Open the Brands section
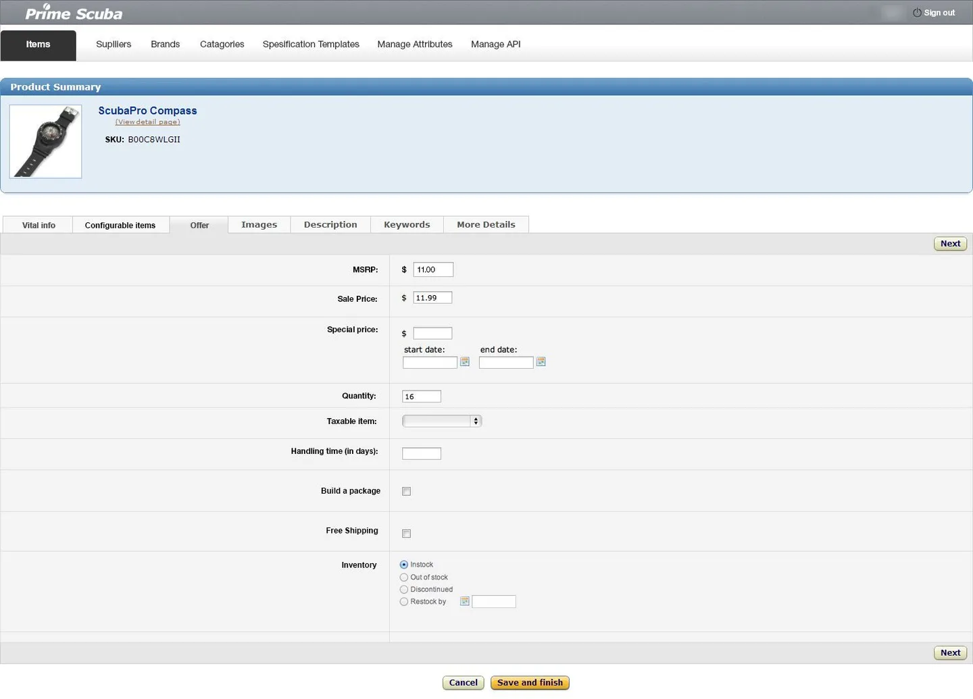973x699 pixels. coord(166,45)
